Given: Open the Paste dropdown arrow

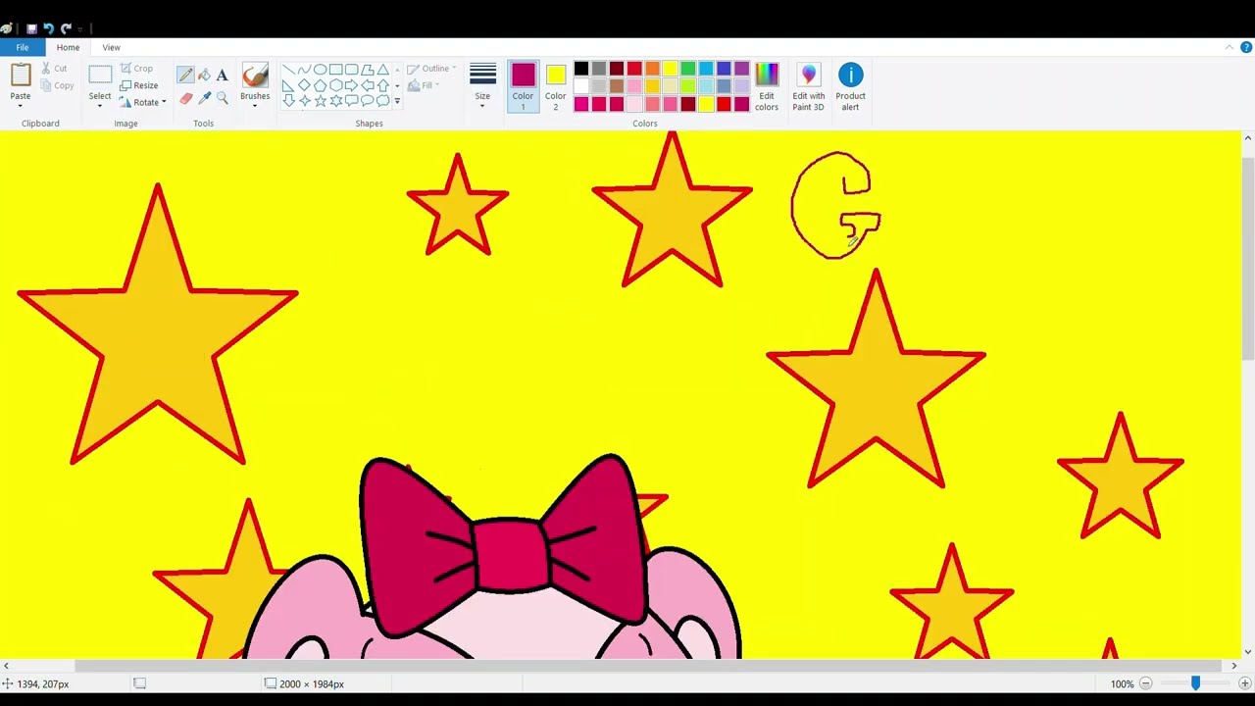Looking at the screenshot, I should coord(21,106).
